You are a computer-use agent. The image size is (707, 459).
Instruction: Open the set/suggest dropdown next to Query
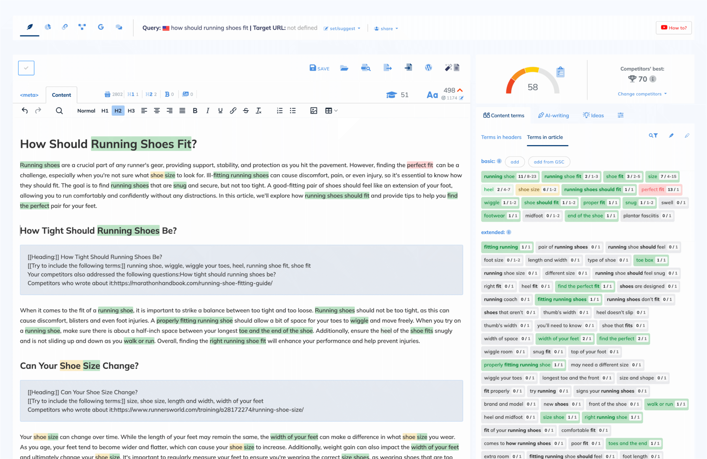[342, 28]
